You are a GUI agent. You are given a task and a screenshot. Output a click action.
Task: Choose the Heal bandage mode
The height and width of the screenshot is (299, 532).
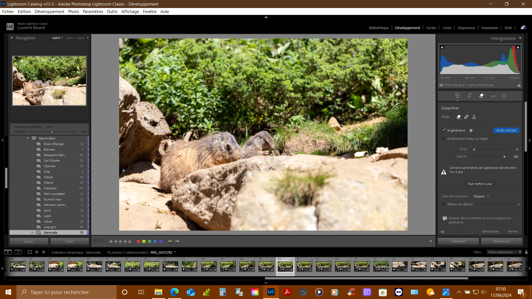coord(466,117)
